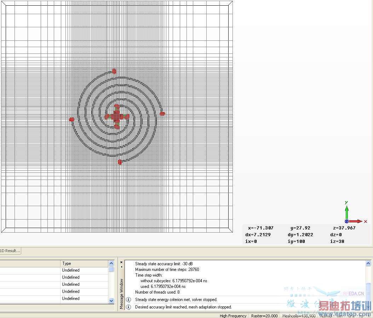The width and height of the screenshot is (373, 318).
Task: Click the 'without subcycles: 6.17950792e-004 ns' line
Action: (x=174, y=281)
